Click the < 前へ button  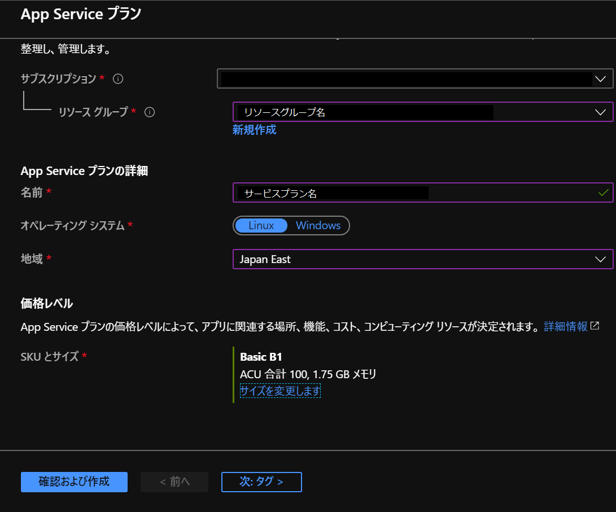(x=174, y=482)
